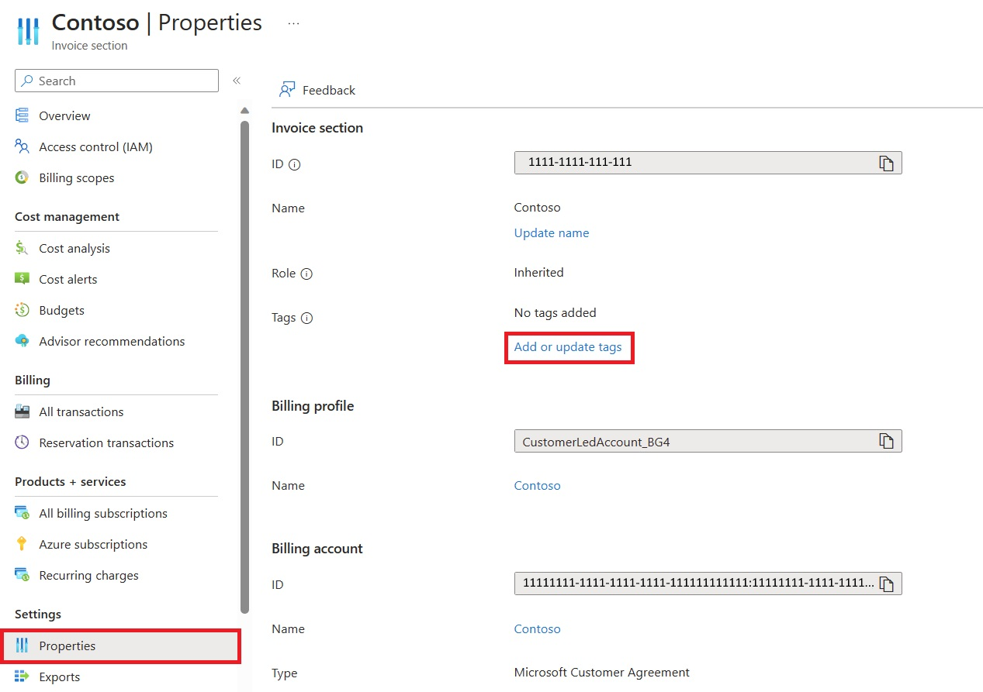
Task: Open Reservation transactions
Action: pos(106,442)
